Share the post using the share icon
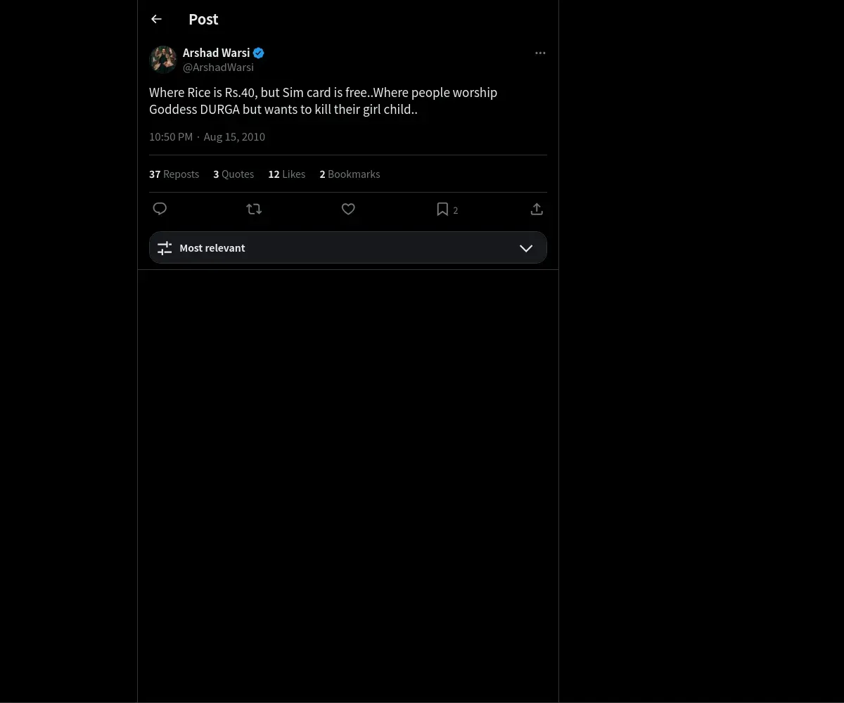The width and height of the screenshot is (844, 703). coord(537,209)
